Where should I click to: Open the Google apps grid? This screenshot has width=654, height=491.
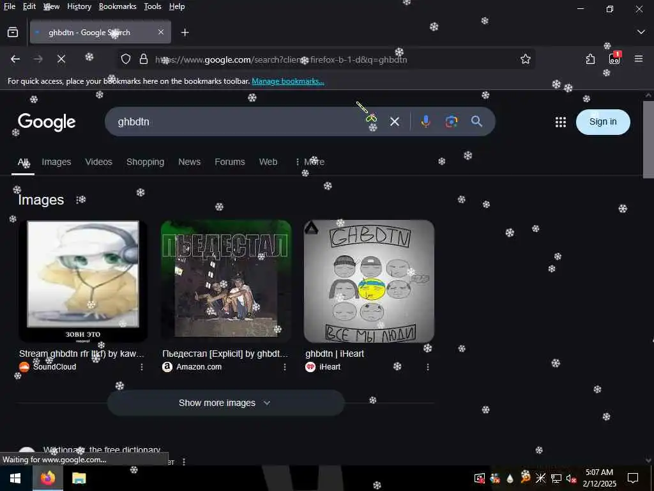[561, 122]
